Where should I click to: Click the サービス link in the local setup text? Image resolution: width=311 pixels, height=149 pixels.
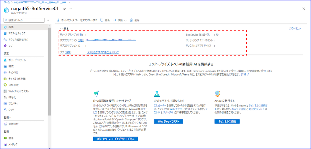point(145,109)
